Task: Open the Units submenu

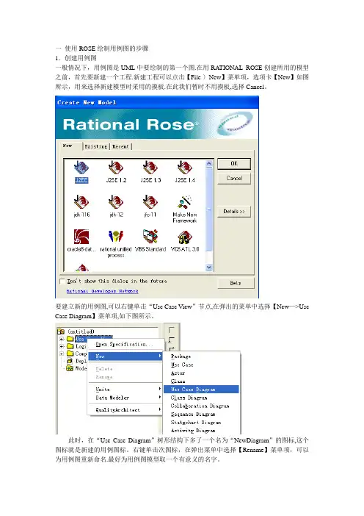Action: (x=125, y=390)
